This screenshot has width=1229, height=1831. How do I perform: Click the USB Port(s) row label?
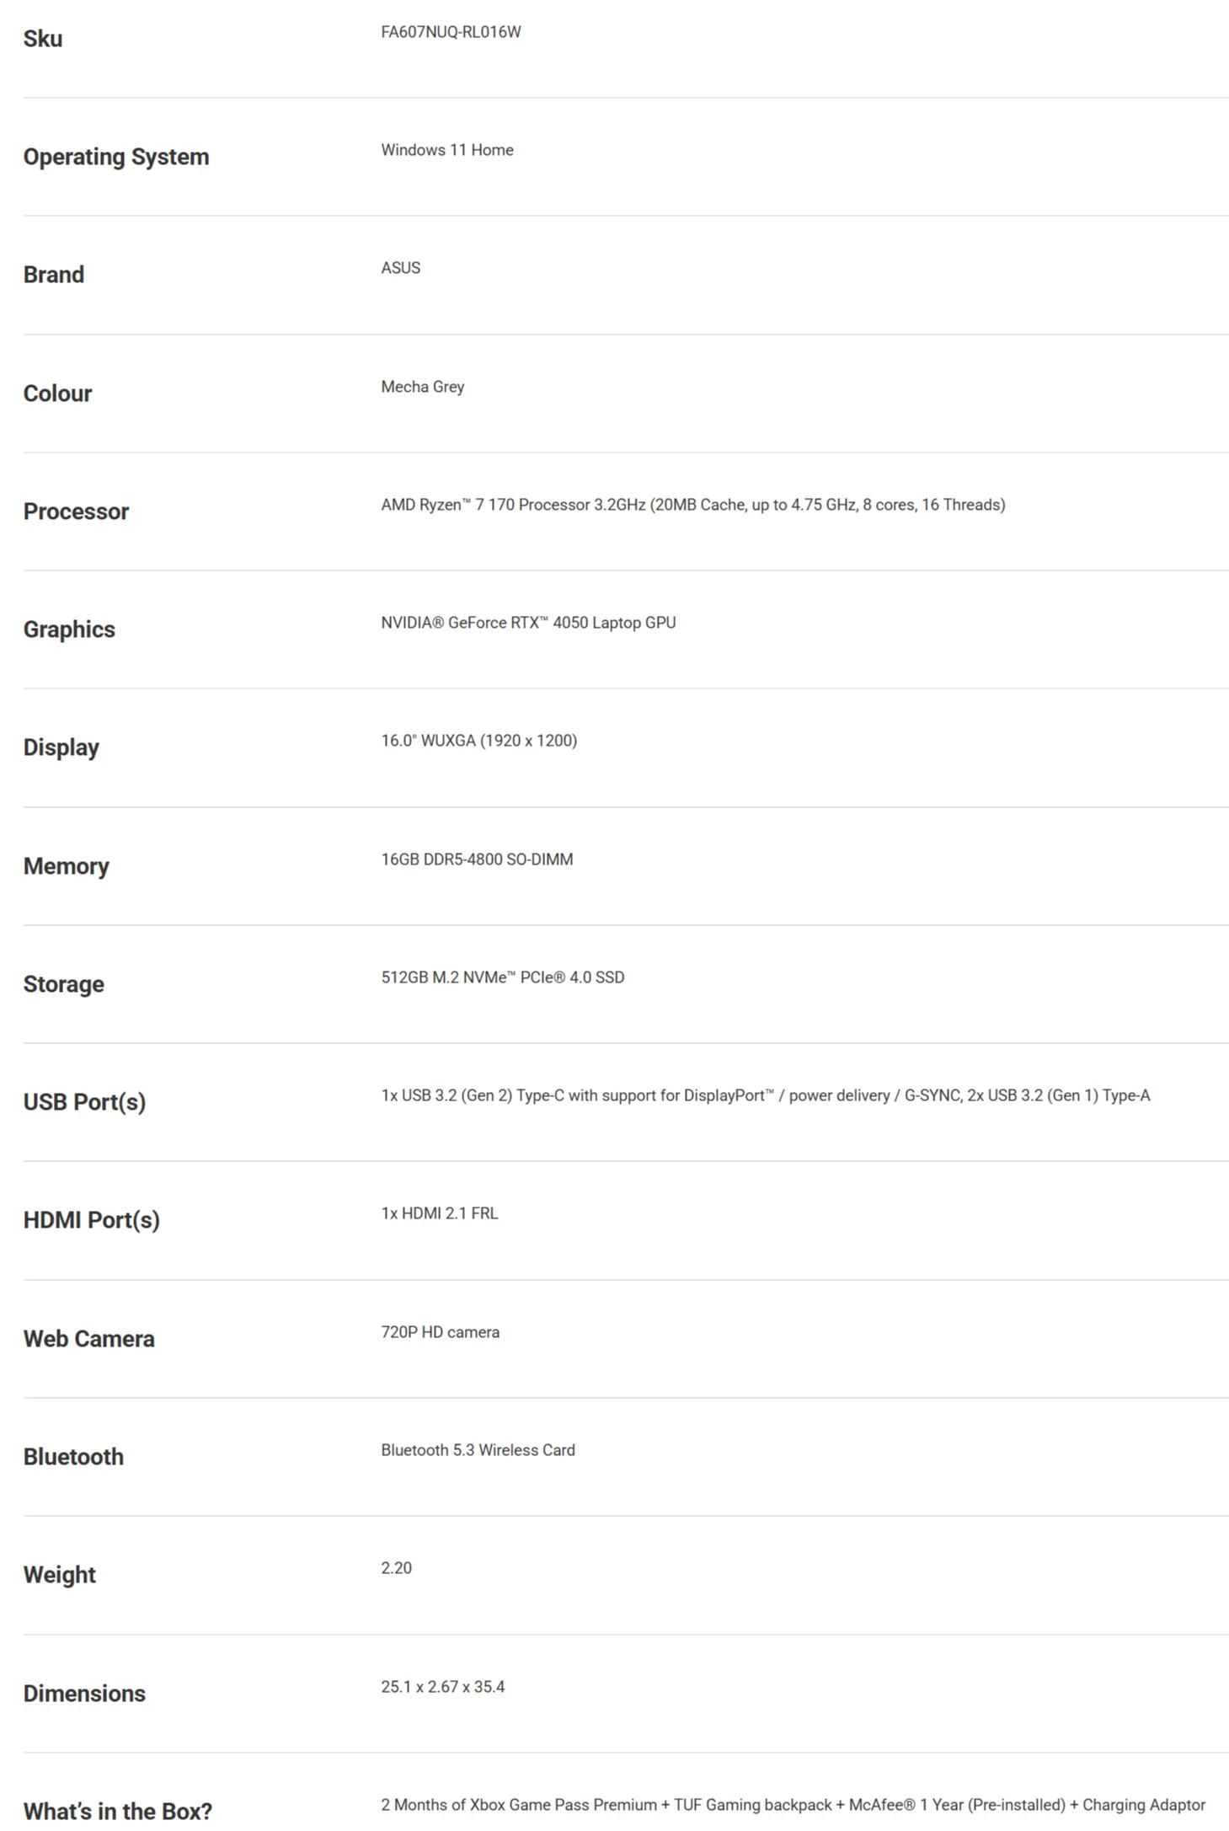coord(84,1102)
